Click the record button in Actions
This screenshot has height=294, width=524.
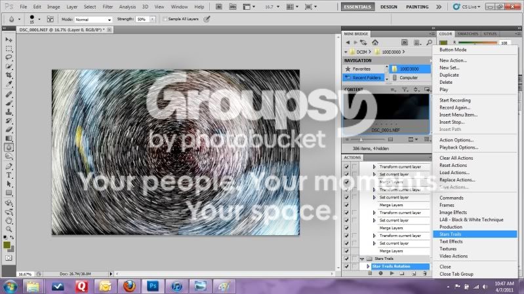380,273
